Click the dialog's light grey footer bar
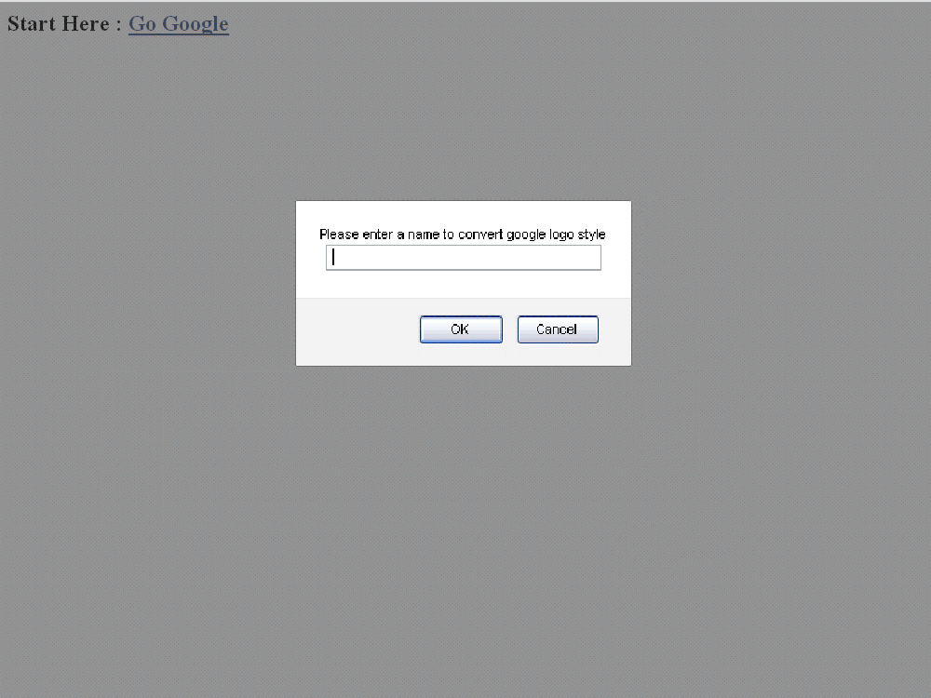This screenshot has width=931, height=698. tap(357, 331)
